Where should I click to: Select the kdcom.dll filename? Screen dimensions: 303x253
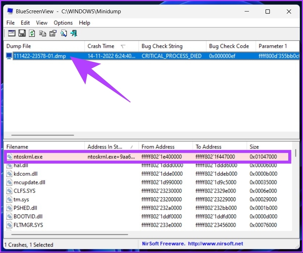26,174
